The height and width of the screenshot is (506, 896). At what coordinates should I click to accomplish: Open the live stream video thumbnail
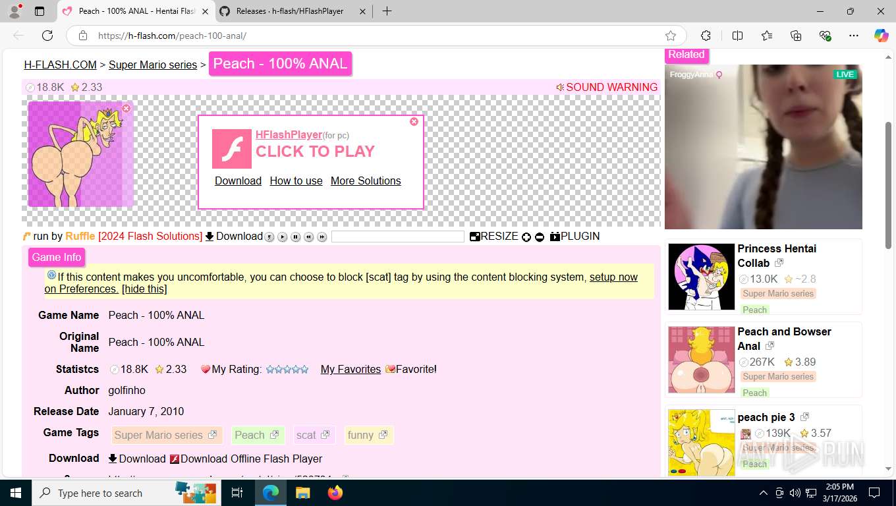[763, 146]
